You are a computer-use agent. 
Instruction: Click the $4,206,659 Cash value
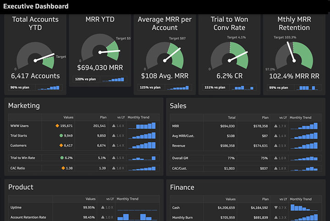(x=226, y=208)
